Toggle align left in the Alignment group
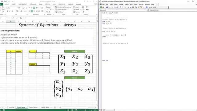 click(30, 11)
